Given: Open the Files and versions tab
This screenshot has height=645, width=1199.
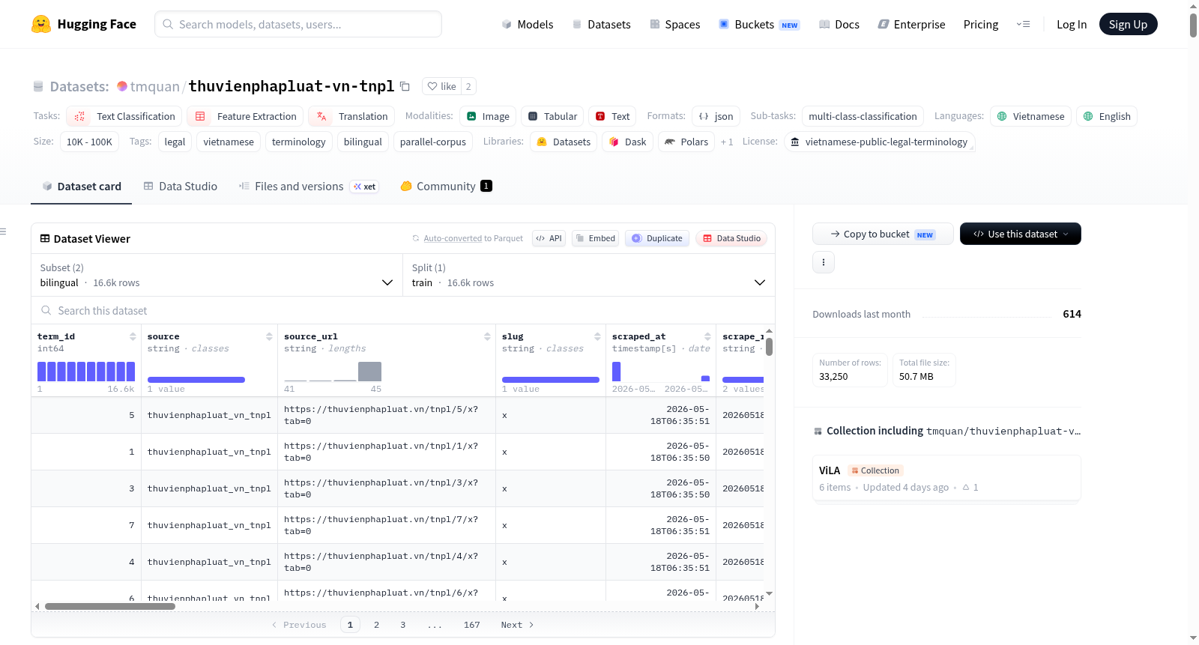Looking at the screenshot, I should 309,186.
